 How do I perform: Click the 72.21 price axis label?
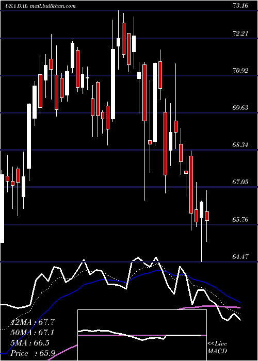pyautogui.click(x=240, y=34)
